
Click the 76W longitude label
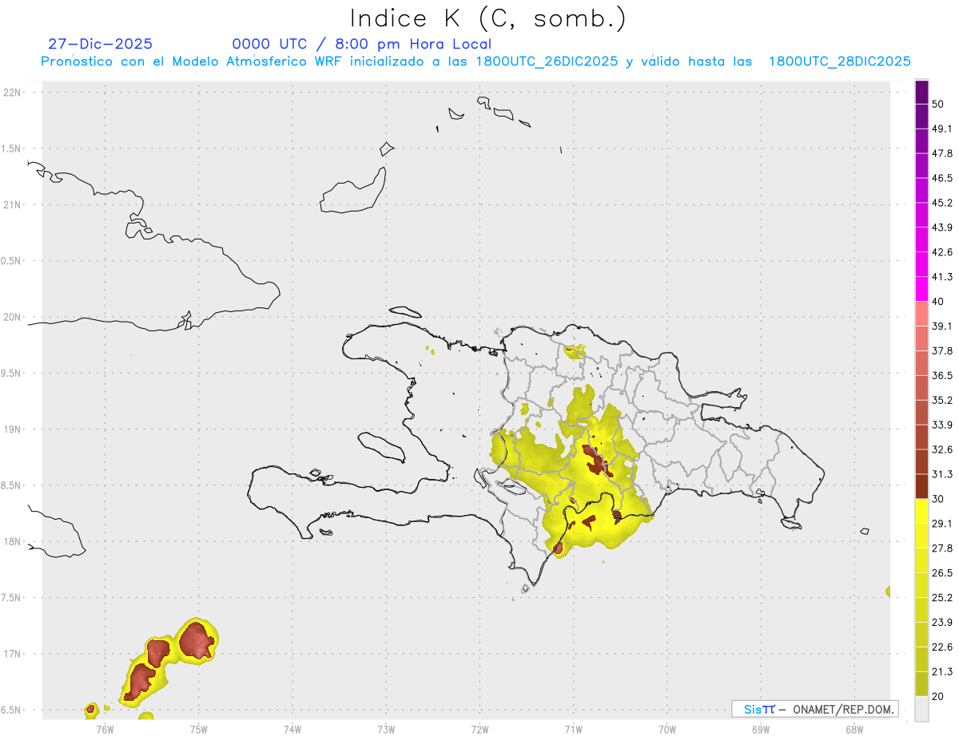tap(105, 729)
